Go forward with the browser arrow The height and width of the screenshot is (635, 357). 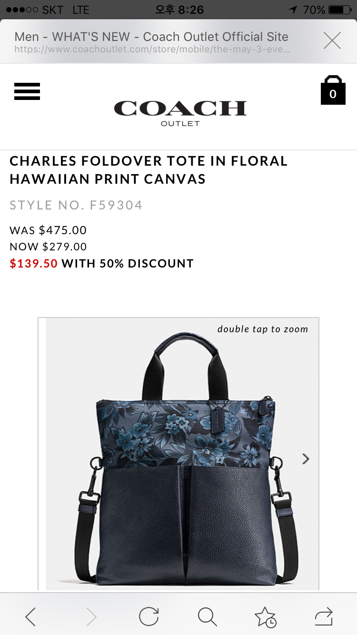pyautogui.click(x=91, y=617)
